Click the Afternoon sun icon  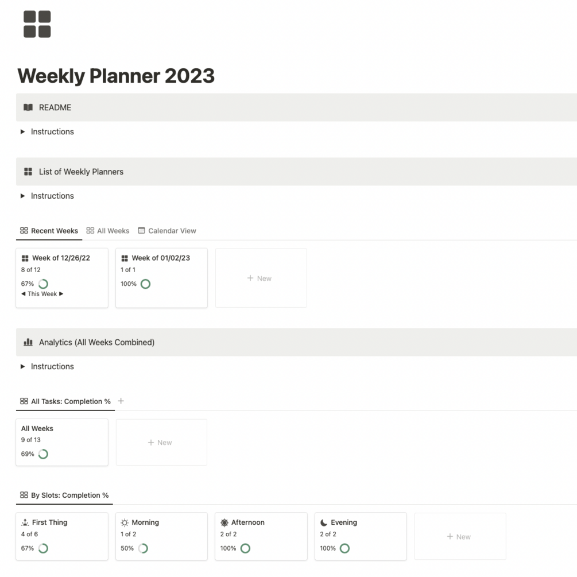click(x=224, y=522)
